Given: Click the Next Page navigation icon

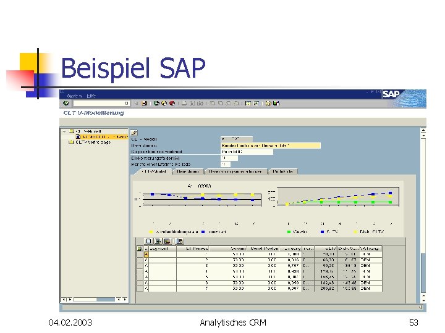Looking at the screenshot, I should pos(228,104).
